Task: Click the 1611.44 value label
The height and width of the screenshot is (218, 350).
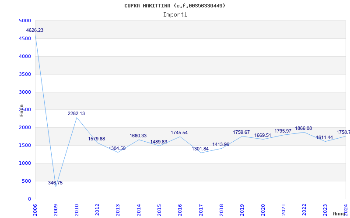Action: click(325, 138)
